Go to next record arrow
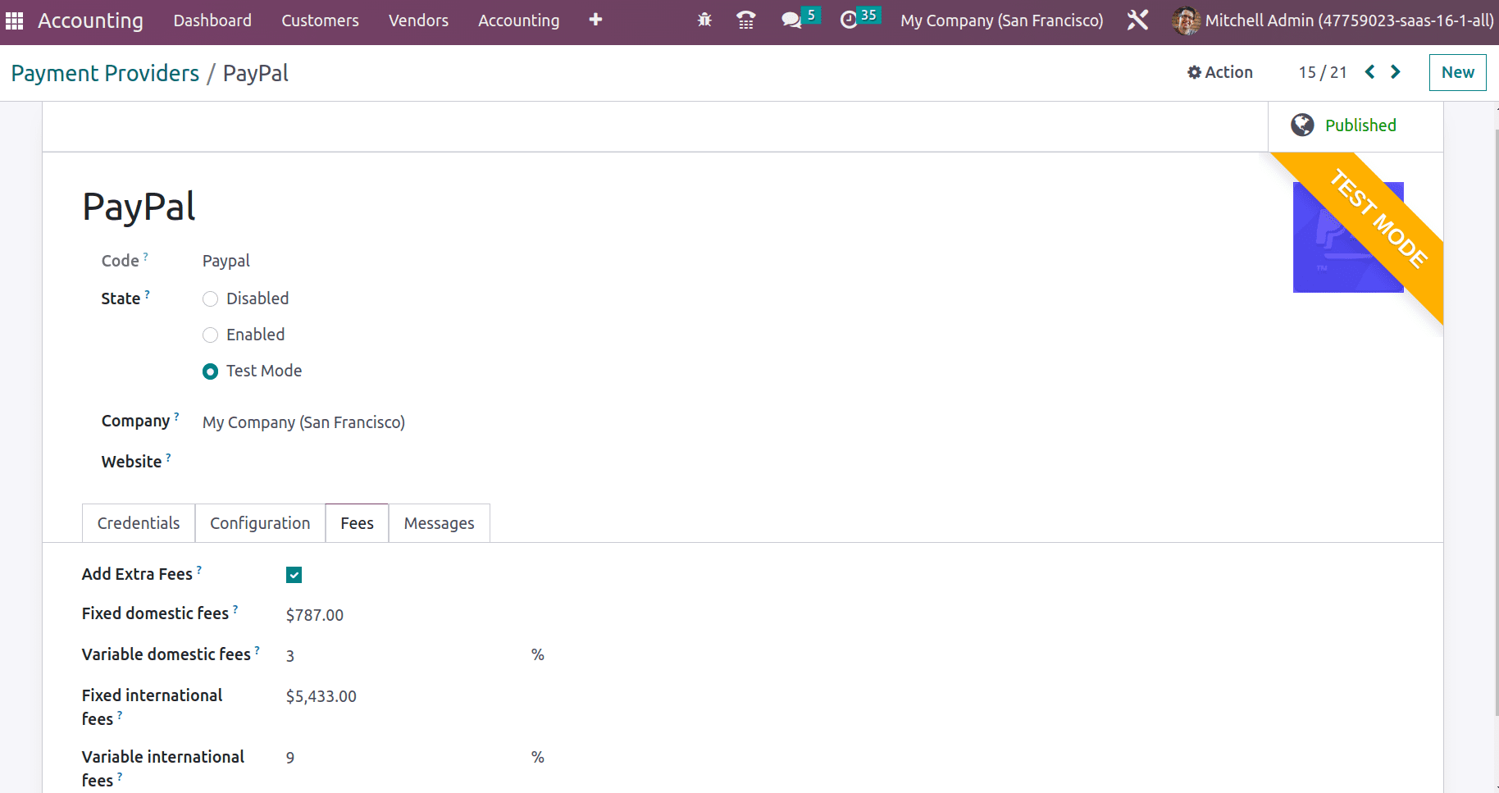Screen dimensions: 1499x793 (x=1396, y=72)
